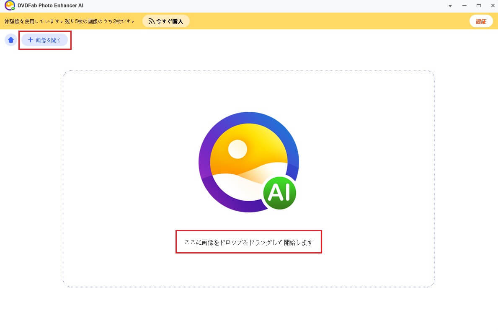This screenshot has width=498, height=331.
Task: Click the ここに画像をドロップ＆ドラッグして開始します text
Action: click(249, 242)
